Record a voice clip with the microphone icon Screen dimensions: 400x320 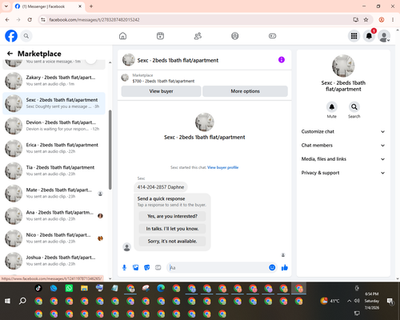pyautogui.click(x=124, y=267)
